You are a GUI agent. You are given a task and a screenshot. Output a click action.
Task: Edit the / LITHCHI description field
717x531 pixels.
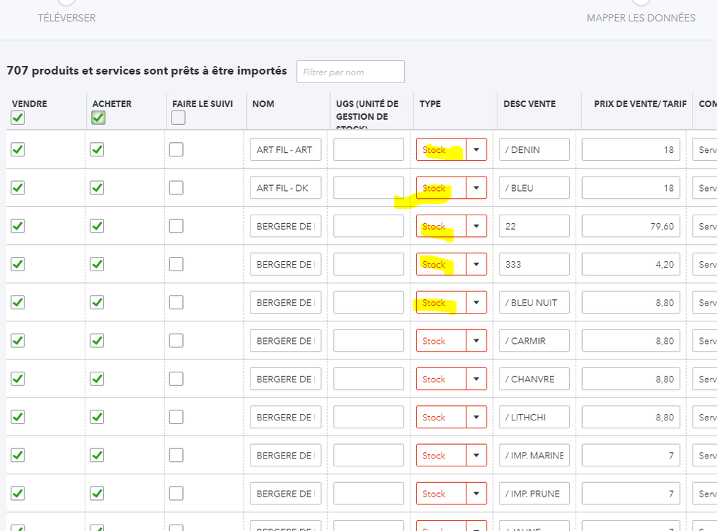(x=534, y=417)
